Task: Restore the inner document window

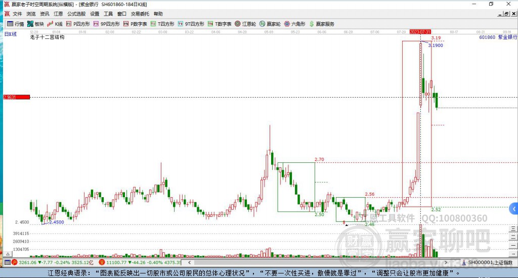Action: coord(506,14)
